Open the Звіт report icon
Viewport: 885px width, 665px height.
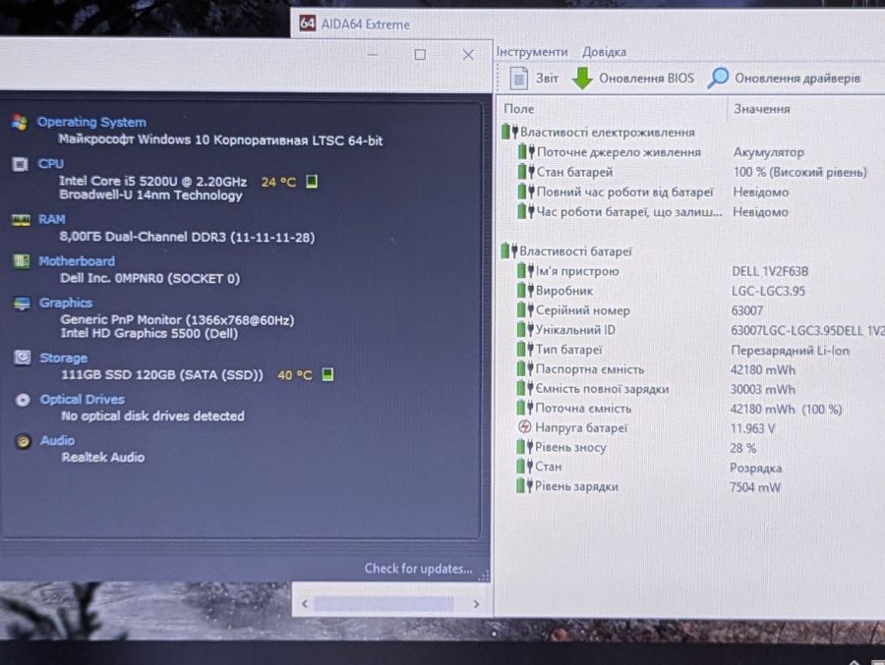click(x=518, y=79)
